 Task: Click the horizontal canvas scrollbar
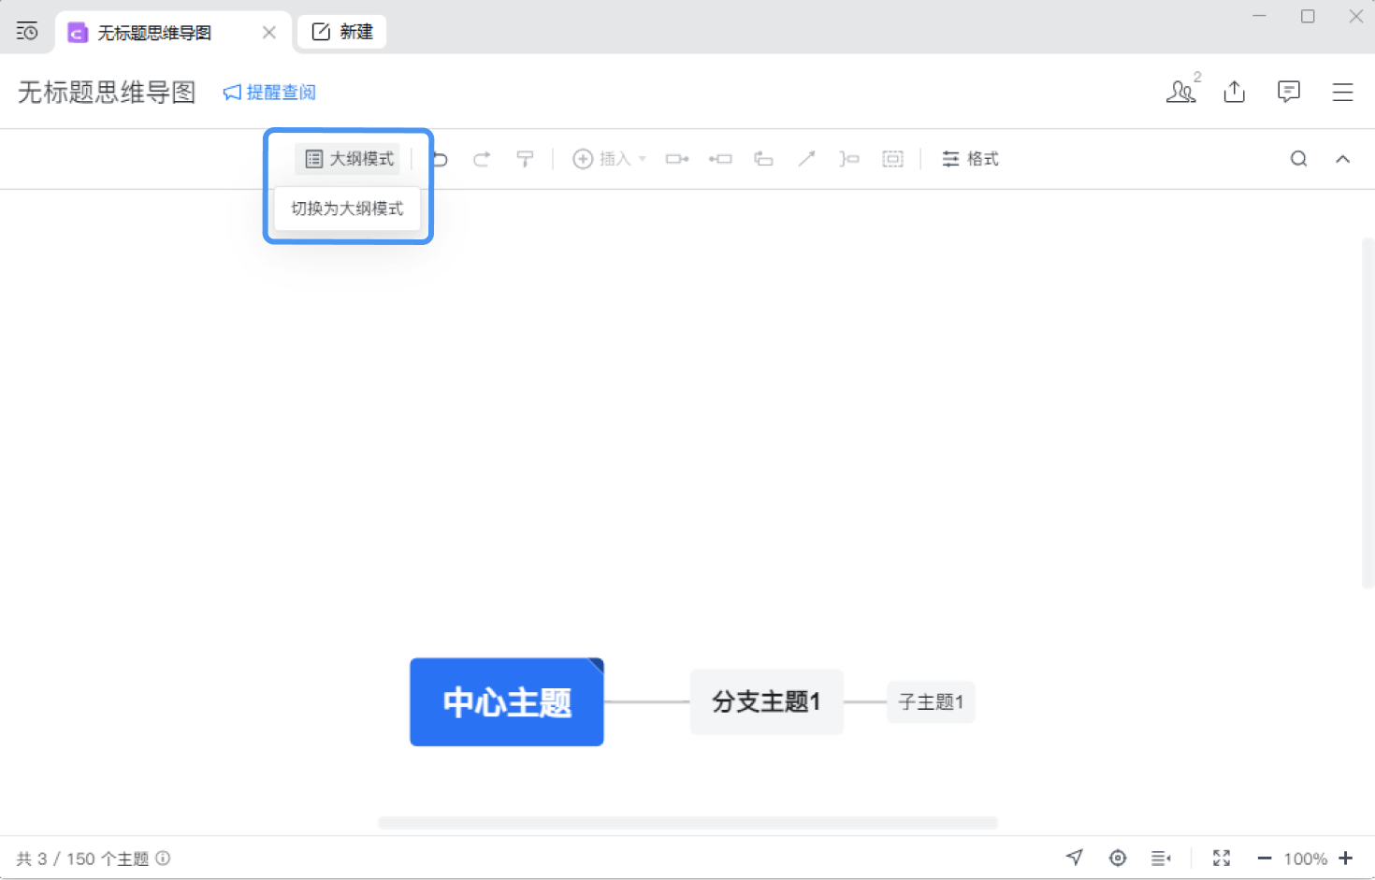687,823
